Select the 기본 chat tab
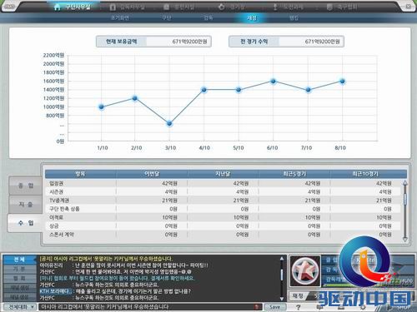417x312 pixels. [19, 269]
